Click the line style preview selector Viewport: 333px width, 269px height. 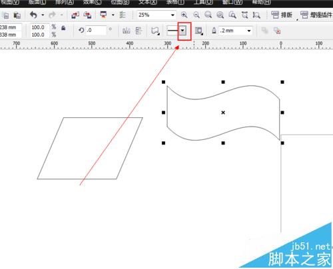click(172, 31)
